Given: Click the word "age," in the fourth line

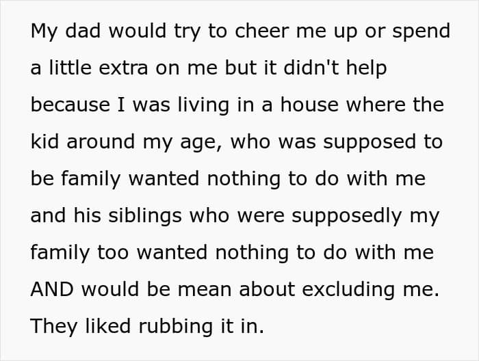Looking at the screenshot, I should point(201,143).
